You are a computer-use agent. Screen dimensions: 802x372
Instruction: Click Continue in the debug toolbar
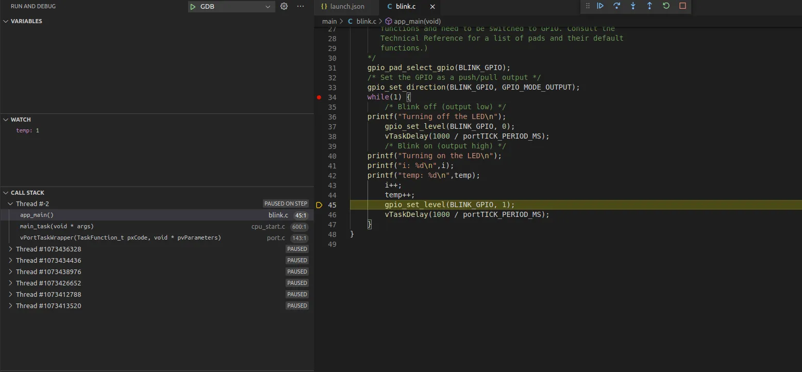(x=600, y=6)
